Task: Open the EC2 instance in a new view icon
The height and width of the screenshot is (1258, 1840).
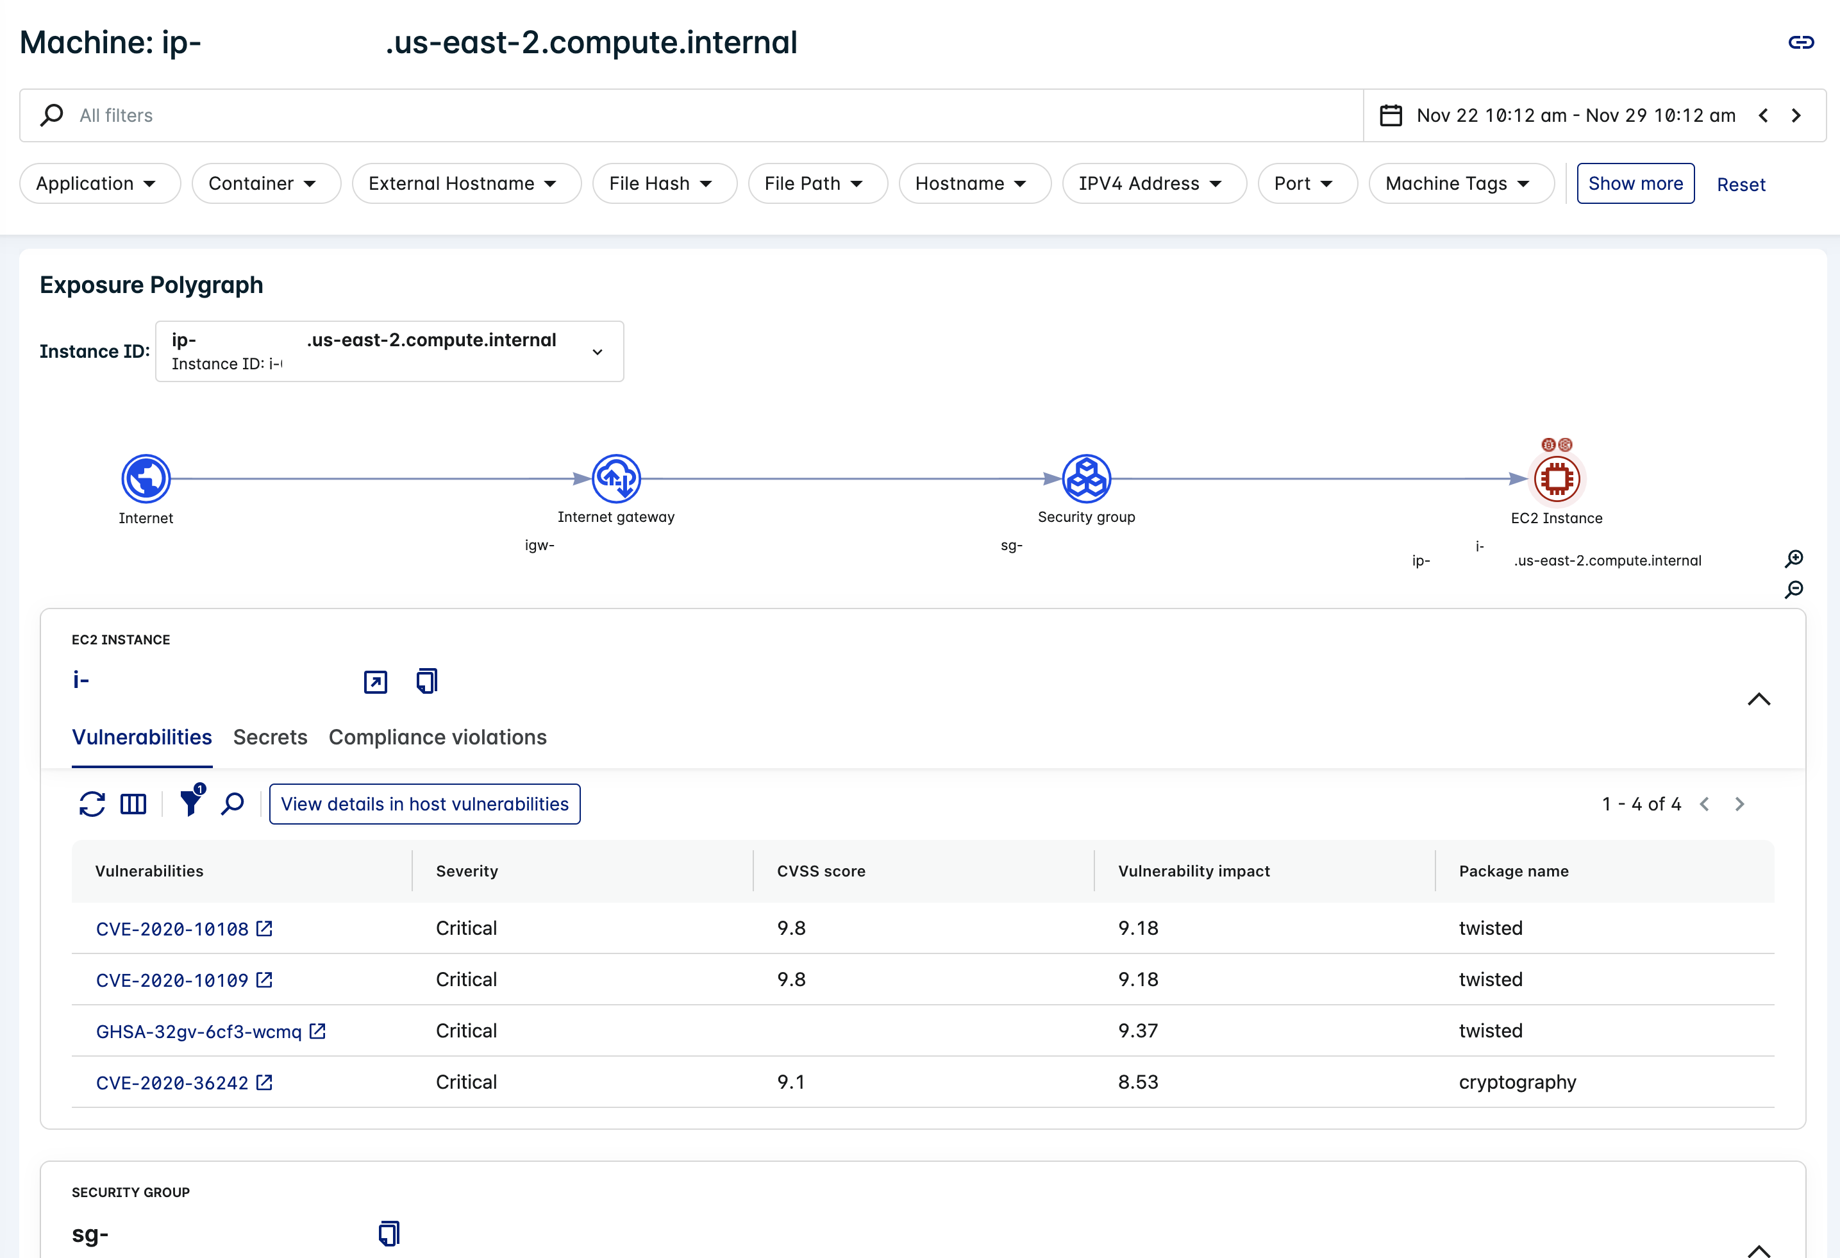Action: coord(375,682)
